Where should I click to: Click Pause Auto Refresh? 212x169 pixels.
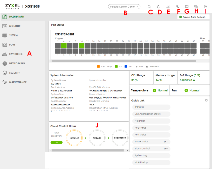(194, 17)
